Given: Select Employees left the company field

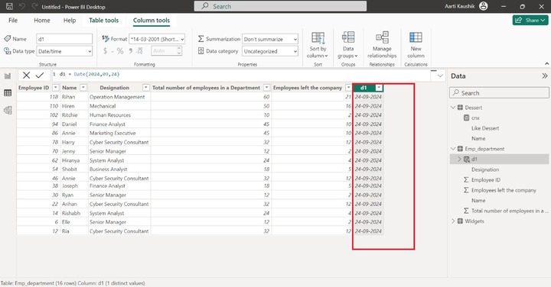Looking at the screenshot, I should coord(504,190).
